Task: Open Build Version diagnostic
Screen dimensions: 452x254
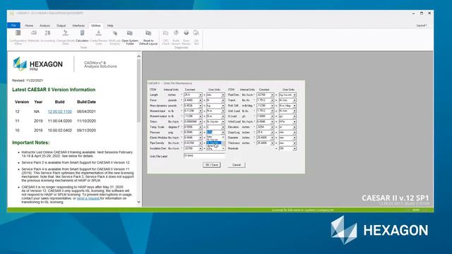Action: click(x=176, y=37)
